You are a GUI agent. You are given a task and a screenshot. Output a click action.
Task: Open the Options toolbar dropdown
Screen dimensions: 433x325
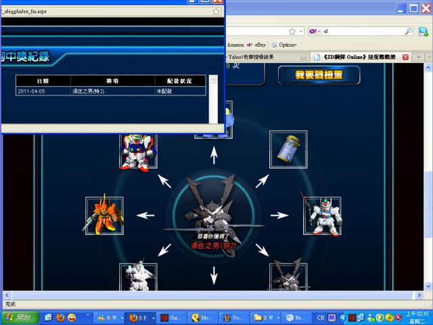[x=284, y=45]
